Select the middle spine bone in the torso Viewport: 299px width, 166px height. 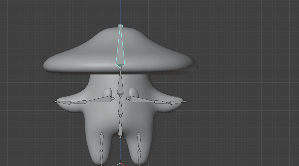tap(120, 105)
